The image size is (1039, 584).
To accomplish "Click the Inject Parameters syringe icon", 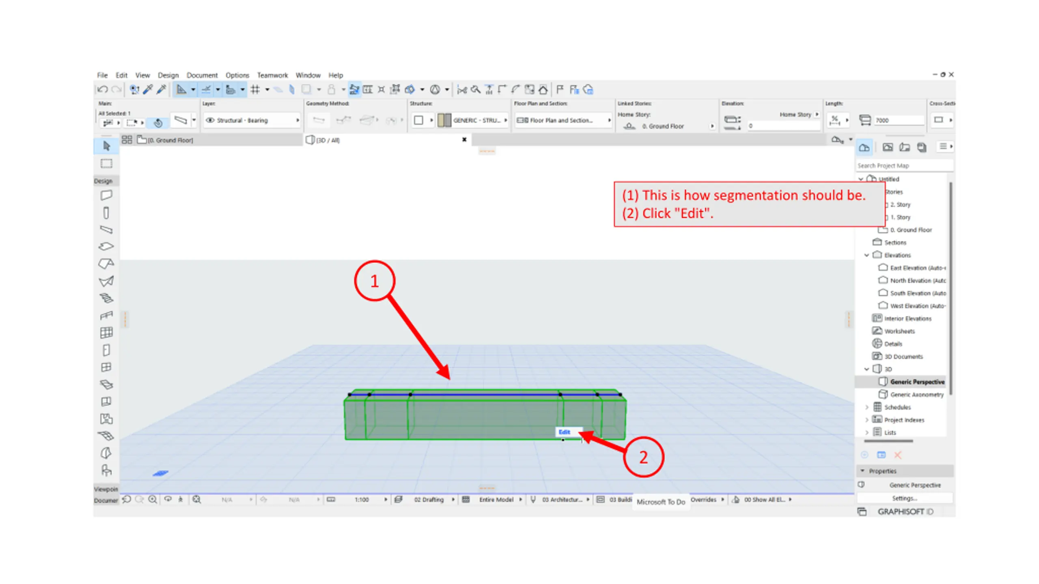I will click(x=161, y=89).
